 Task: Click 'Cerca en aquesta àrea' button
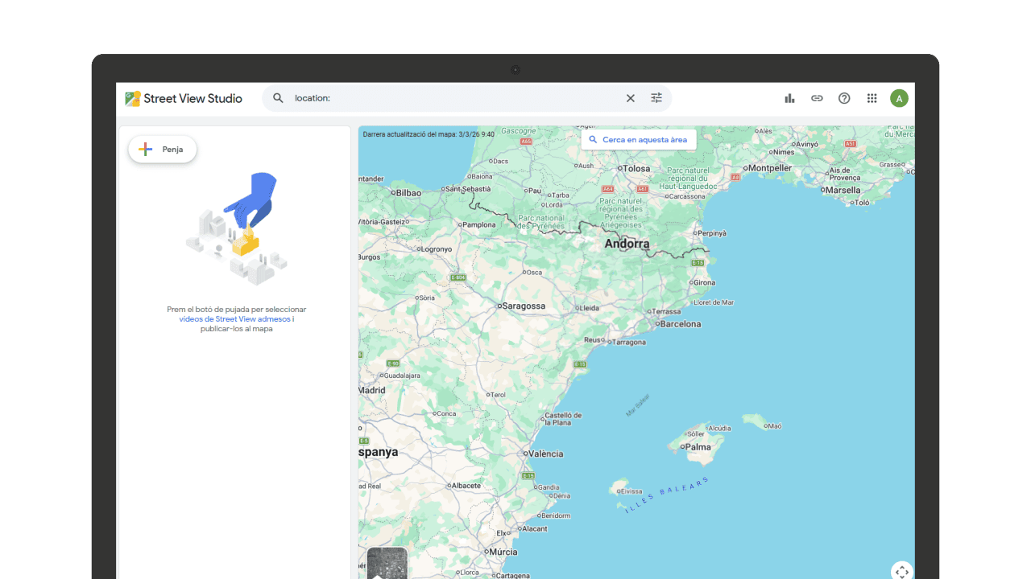click(638, 140)
